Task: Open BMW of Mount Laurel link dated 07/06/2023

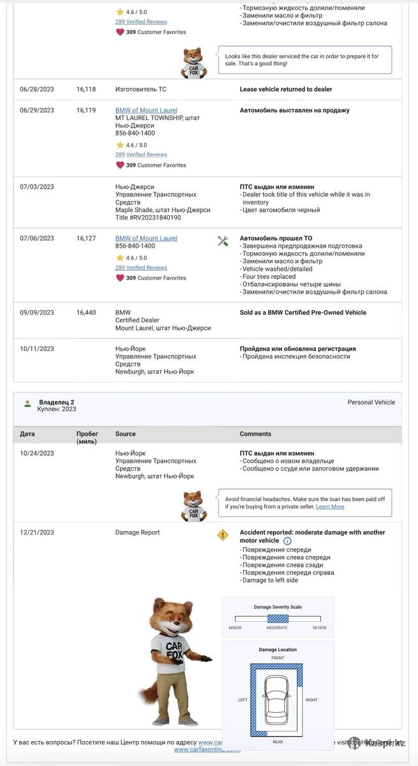Action: coord(146,238)
